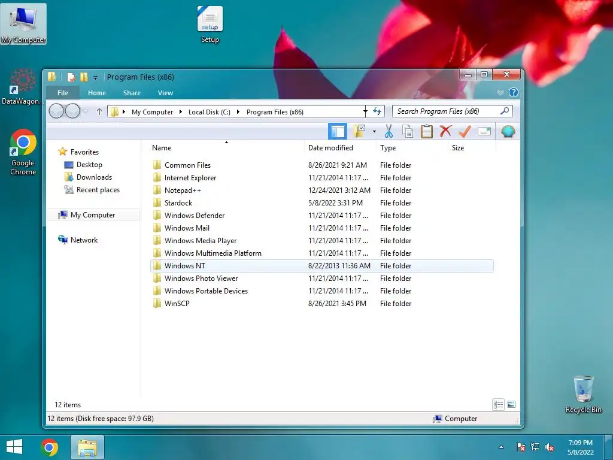The image size is (613, 460).
Task: Expand arrow after My Computer breadcrumb
Action: click(181, 112)
